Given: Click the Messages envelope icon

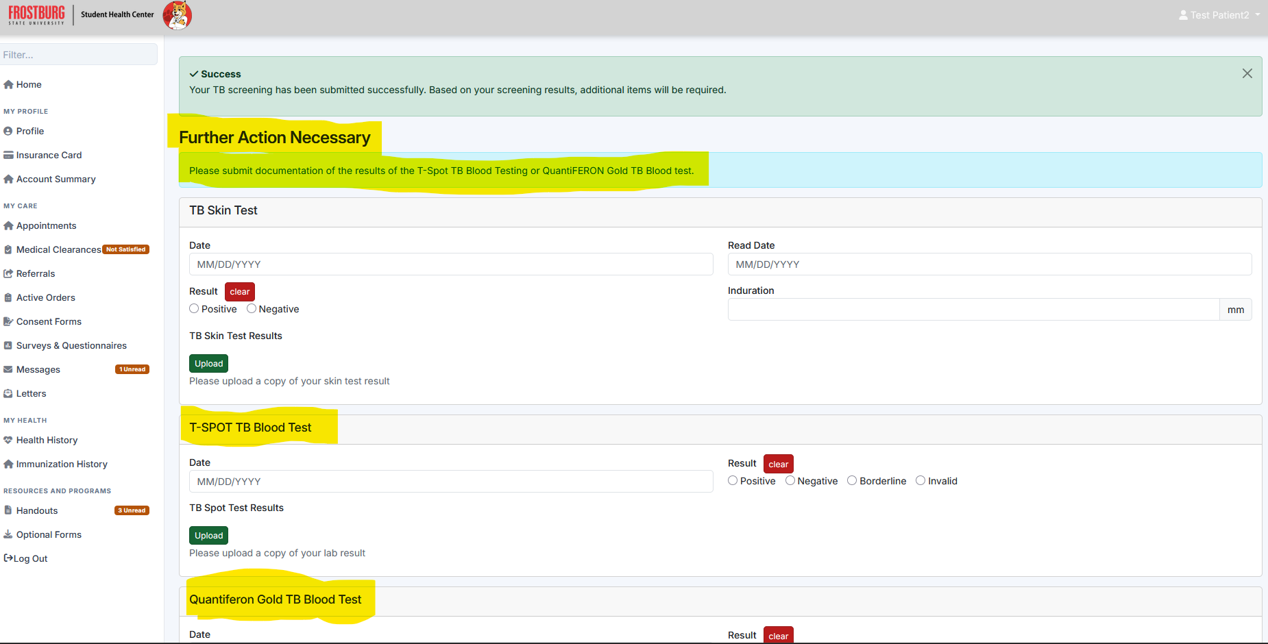Looking at the screenshot, I should [8, 369].
